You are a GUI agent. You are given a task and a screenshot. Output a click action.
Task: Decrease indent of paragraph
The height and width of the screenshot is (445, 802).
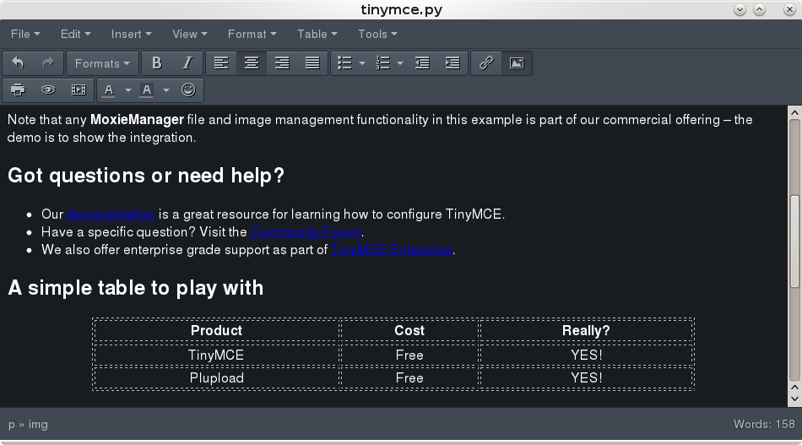tap(422, 63)
